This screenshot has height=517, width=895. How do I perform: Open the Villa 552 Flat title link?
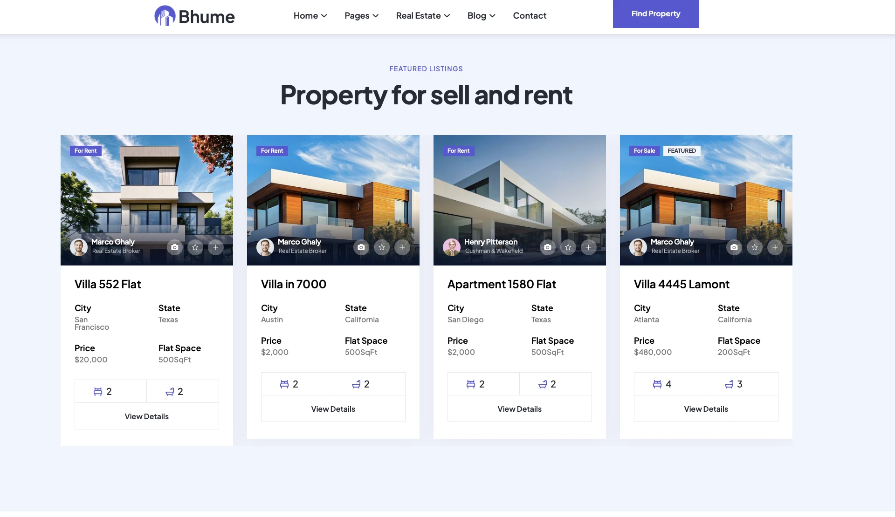[108, 284]
